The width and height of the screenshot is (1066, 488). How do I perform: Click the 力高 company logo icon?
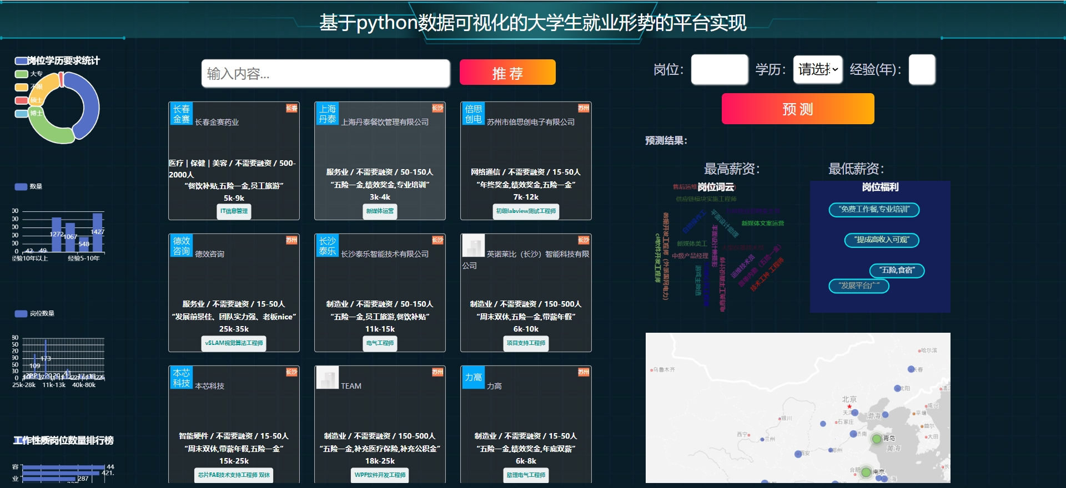click(x=474, y=378)
